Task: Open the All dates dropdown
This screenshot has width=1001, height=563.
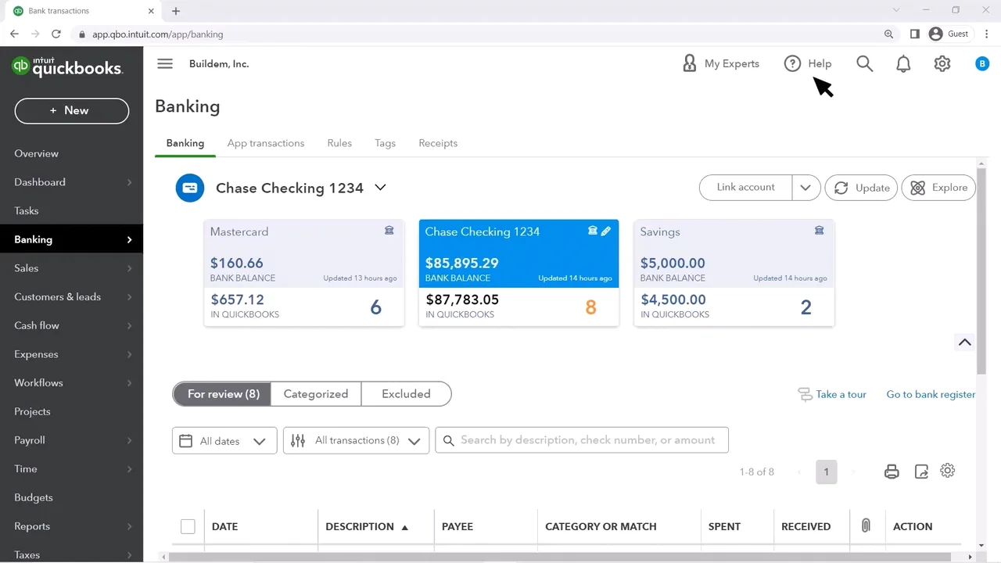Action: click(x=224, y=441)
